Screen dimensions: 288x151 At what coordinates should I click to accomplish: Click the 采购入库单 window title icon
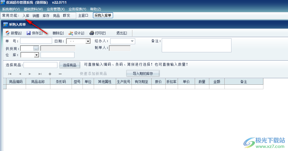[x=6, y=24]
